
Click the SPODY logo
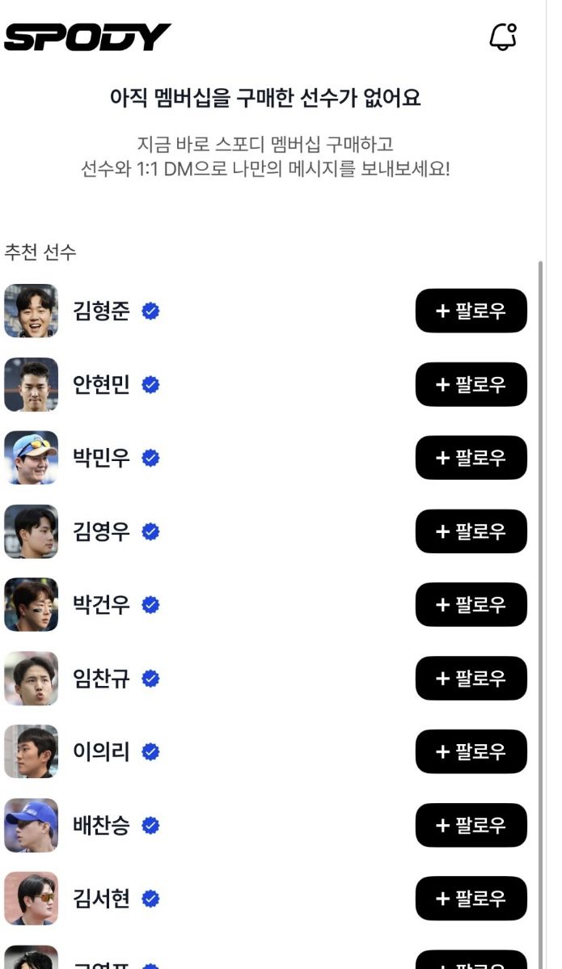coord(87,36)
